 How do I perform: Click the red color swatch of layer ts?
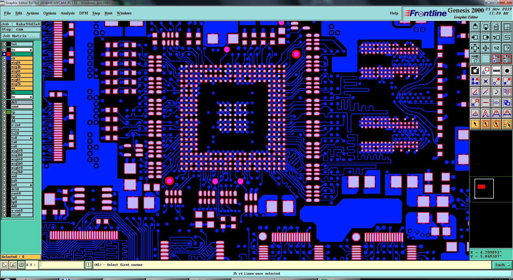click(9, 54)
